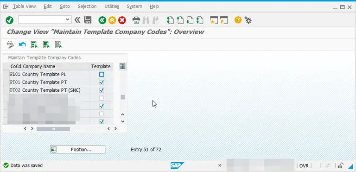Go to next page icon
The width and height of the screenshot is (356, 172).
click(x=190, y=20)
